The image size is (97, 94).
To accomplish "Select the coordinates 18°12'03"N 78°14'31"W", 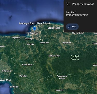I will (77, 15).
